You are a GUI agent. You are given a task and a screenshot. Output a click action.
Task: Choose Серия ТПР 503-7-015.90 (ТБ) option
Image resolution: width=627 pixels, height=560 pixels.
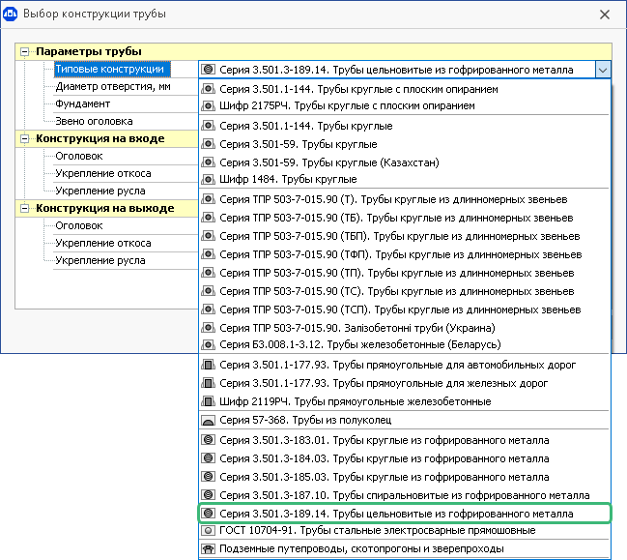[405, 218]
